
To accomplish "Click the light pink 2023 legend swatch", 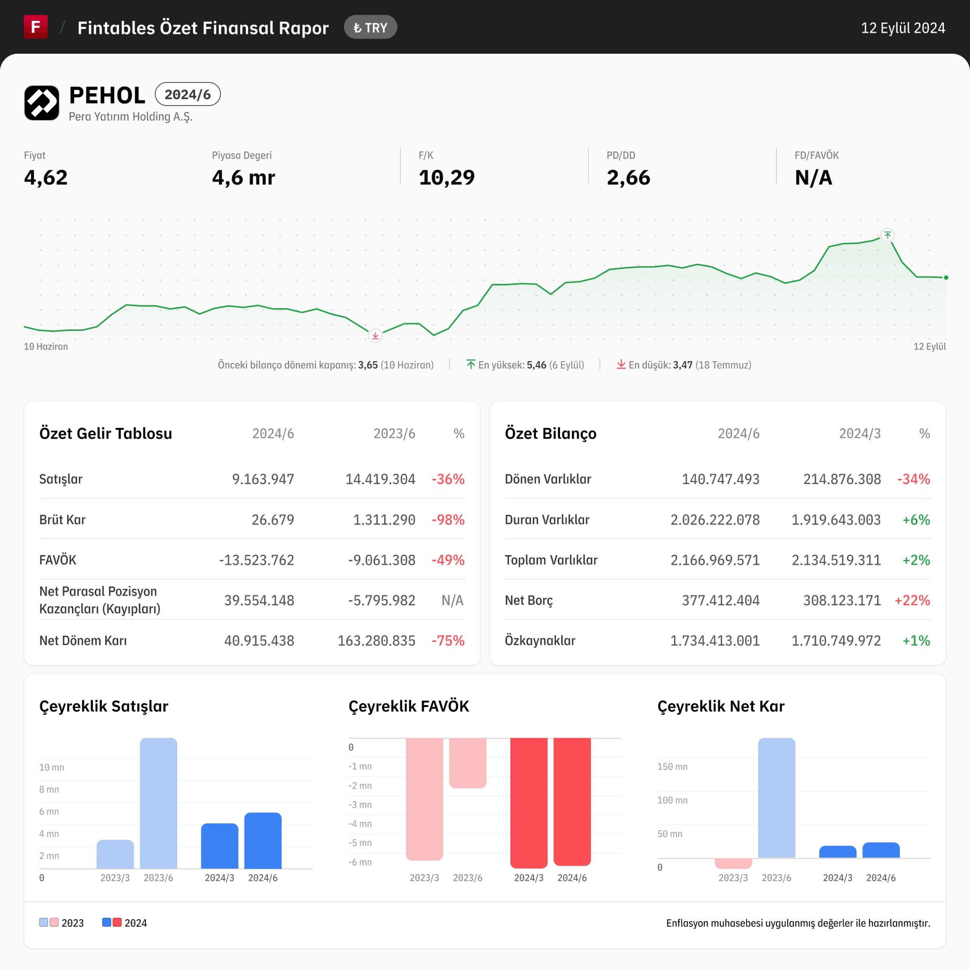I will [54, 922].
